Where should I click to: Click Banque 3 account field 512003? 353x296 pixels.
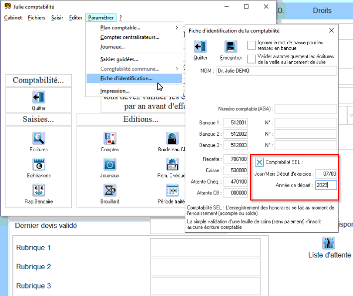pos(235,145)
